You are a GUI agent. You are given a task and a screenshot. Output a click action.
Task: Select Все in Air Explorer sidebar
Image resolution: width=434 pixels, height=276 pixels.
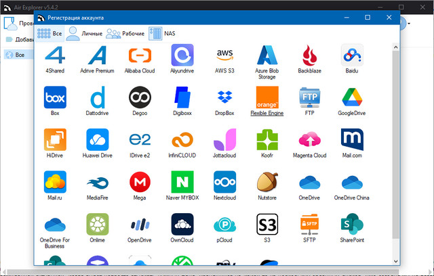tap(18, 55)
